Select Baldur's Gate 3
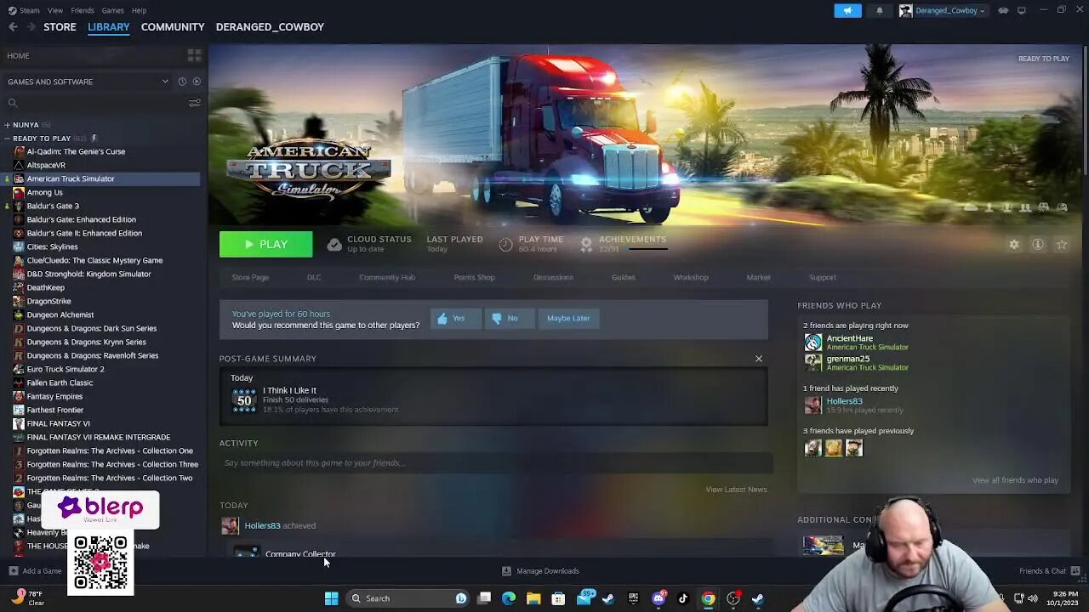Viewport: 1089px width, 612px height. (53, 206)
